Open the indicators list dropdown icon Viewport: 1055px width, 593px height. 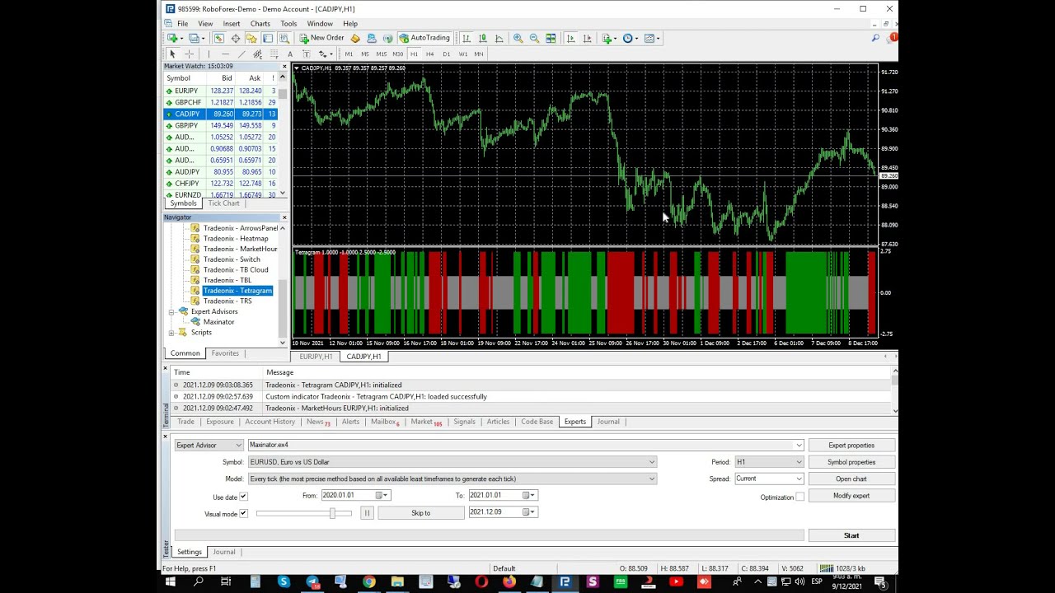pyautogui.click(x=609, y=38)
